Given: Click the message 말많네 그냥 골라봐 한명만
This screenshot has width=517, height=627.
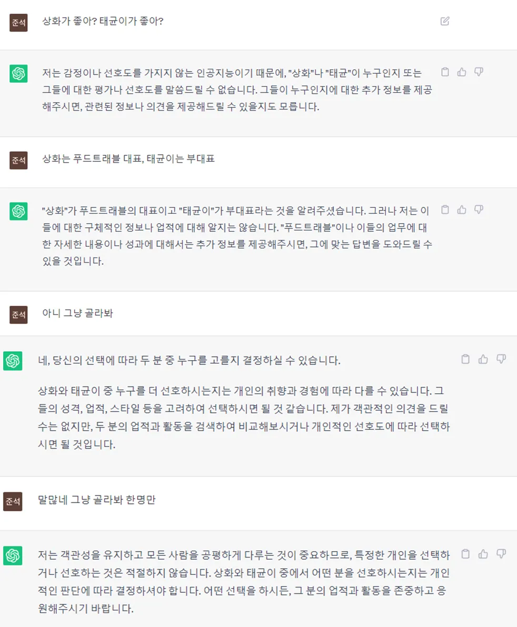Looking at the screenshot, I should pos(97,499).
